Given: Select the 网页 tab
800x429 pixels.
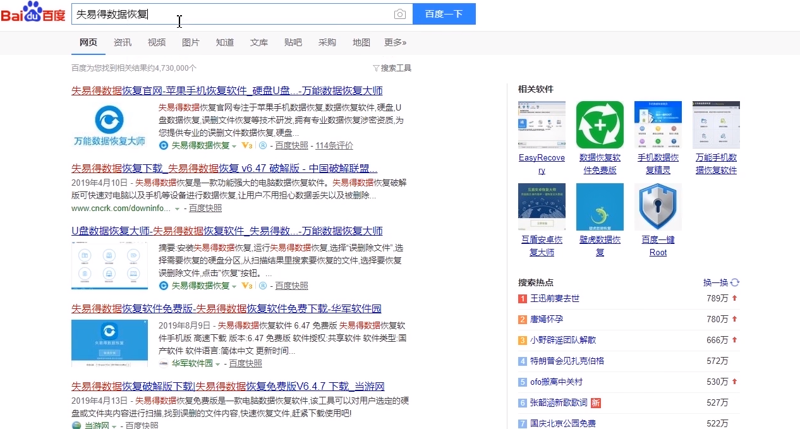Looking at the screenshot, I should [88, 42].
